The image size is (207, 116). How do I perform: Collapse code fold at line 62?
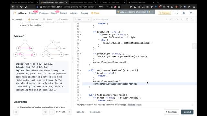pyautogui.click(x=81, y=70)
